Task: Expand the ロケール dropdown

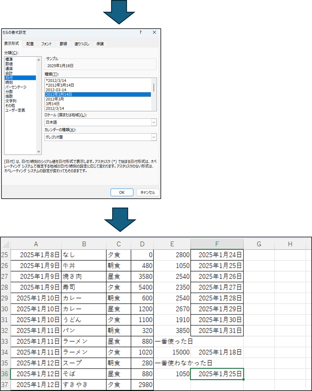Action: [154, 122]
